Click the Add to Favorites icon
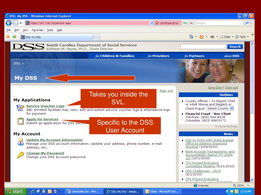Screen dimensions: 261x195 15,37
